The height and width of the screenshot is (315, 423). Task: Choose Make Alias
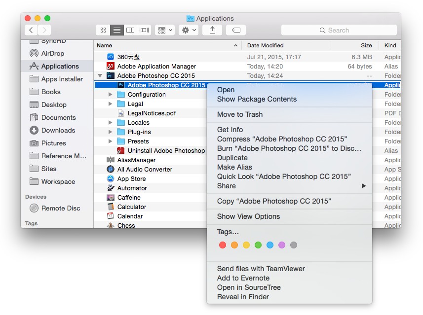(x=289, y=167)
